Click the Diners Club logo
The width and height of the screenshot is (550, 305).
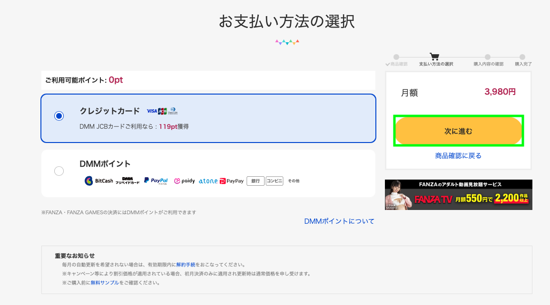click(x=173, y=111)
